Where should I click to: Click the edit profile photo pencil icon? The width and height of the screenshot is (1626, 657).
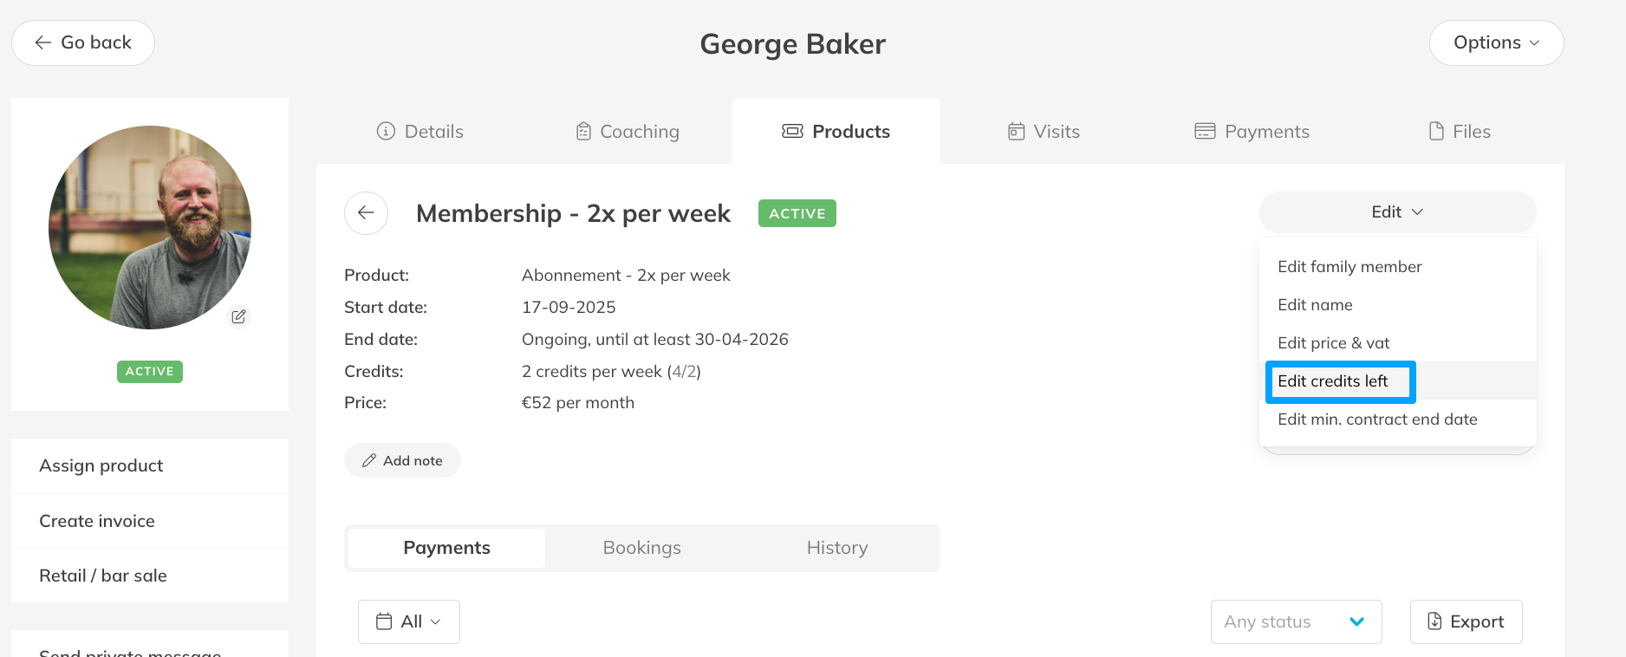tap(238, 316)
